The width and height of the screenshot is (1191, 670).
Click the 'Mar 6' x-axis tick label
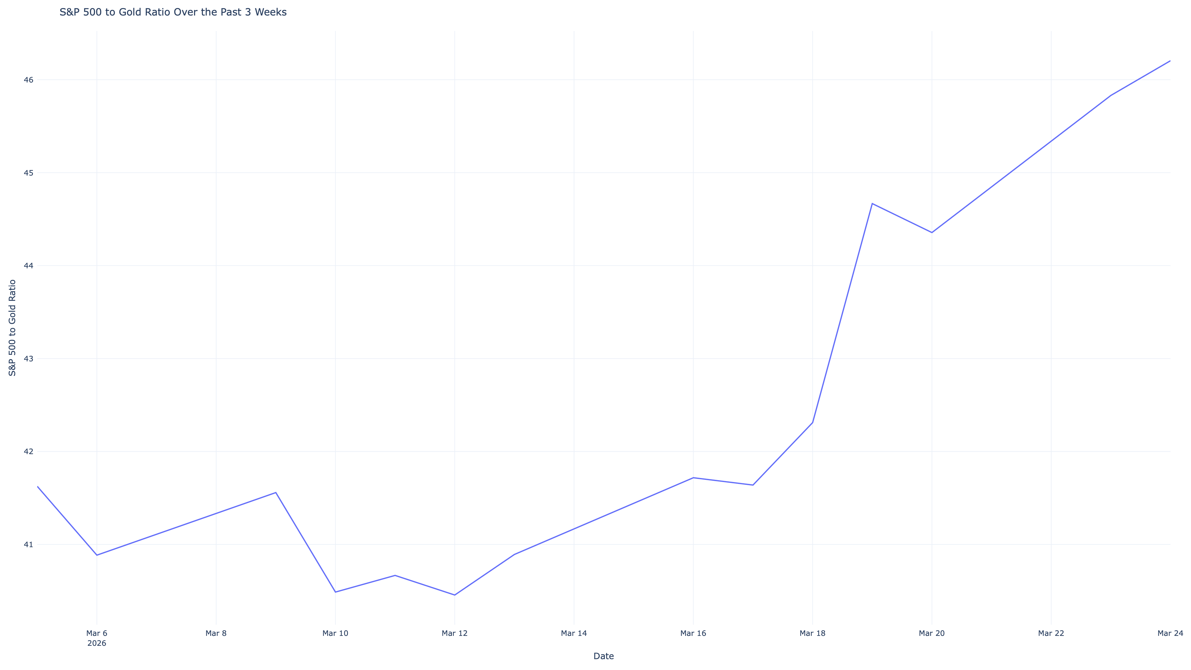(x=97, y=633)
